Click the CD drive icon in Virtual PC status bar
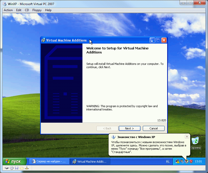The height and width of the screenshot is (173, 208). click(11, 168)
